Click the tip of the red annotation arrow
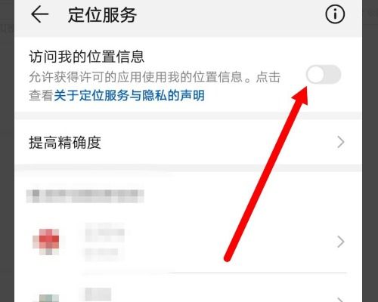 [x=306, y=88]
